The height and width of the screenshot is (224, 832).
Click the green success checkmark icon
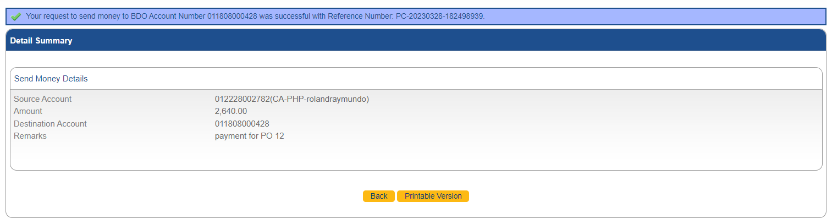(16, 17)
